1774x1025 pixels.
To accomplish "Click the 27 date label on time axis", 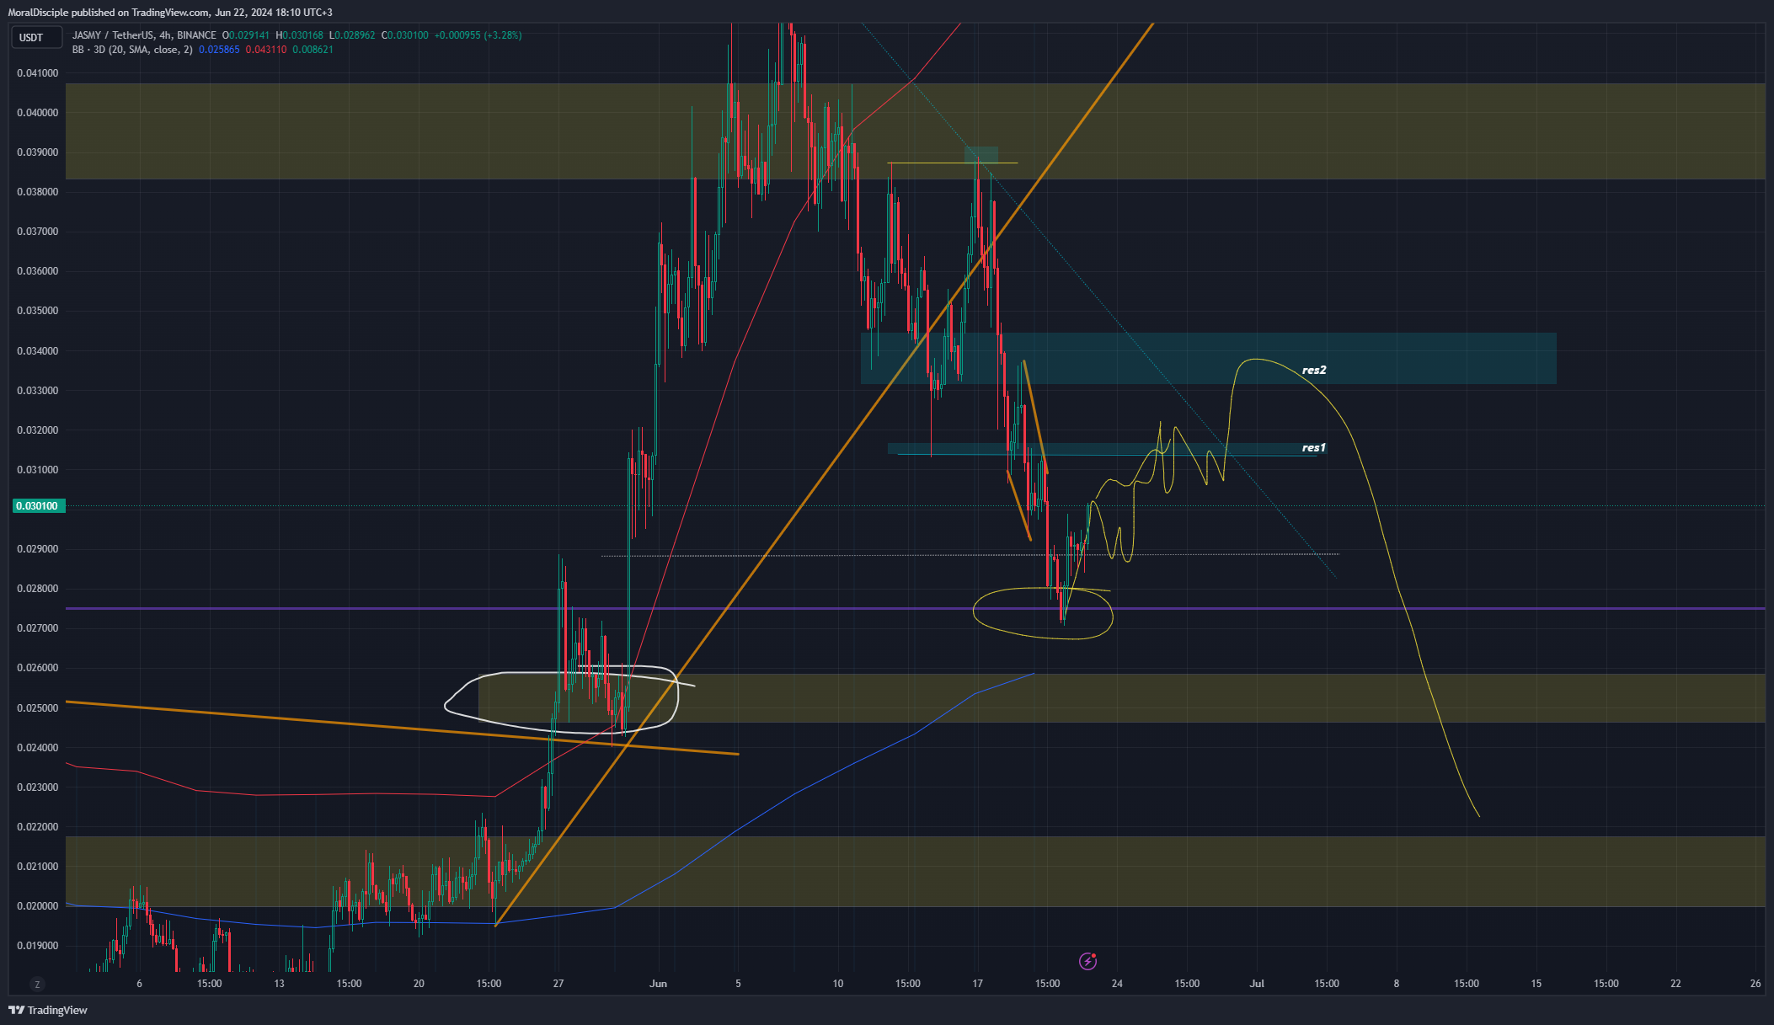I will tap(558, 984).
